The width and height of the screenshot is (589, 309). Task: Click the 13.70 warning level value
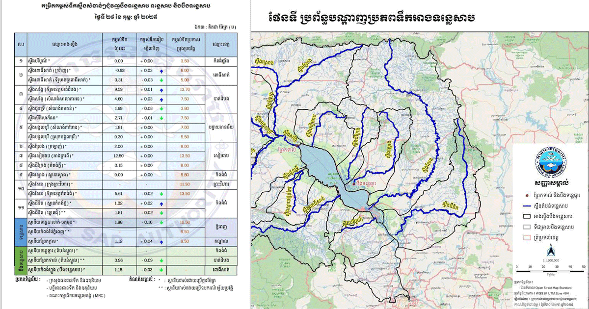(185, 90)
